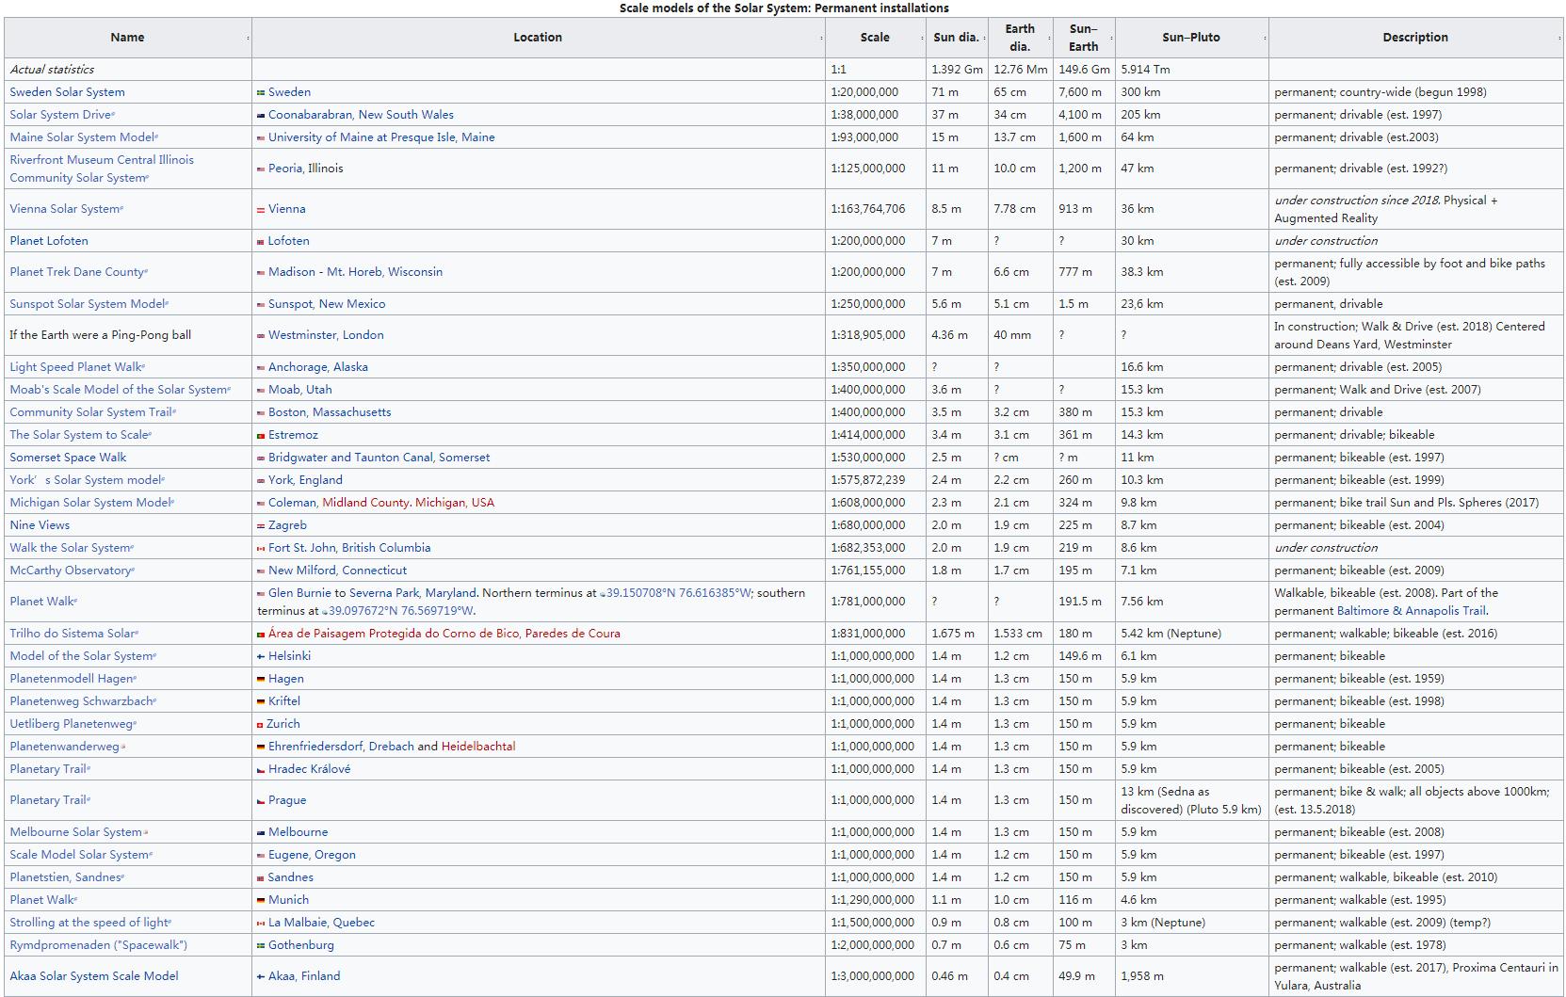Click the Czech flag beside Prague

click(261, 800)
